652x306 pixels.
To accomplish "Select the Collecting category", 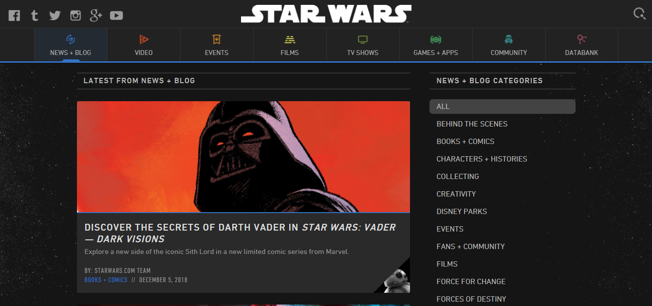I will pos(458,177).
